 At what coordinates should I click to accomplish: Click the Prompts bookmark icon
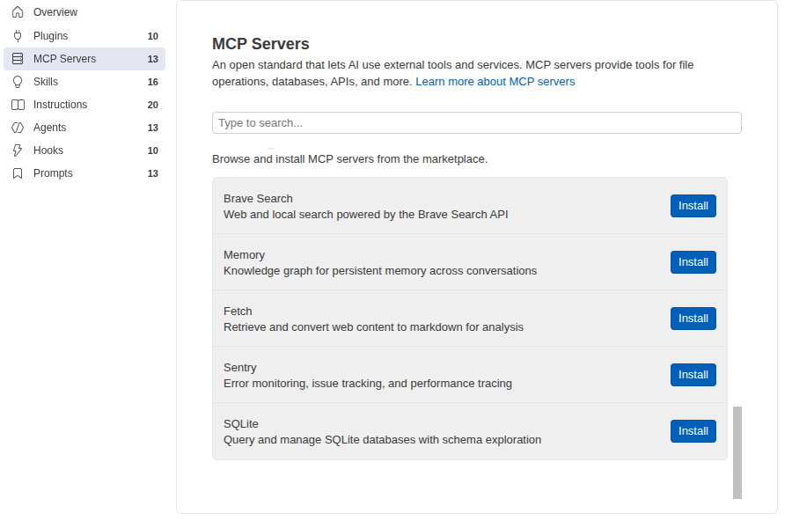(18, 173)
